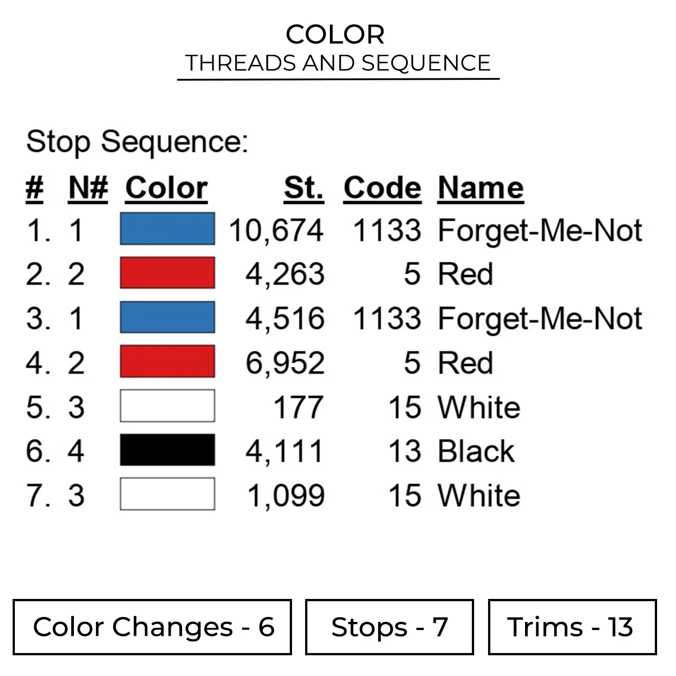Click the Black thread name
This screenshot has width=676, height=676.
[x=476, y=451]
